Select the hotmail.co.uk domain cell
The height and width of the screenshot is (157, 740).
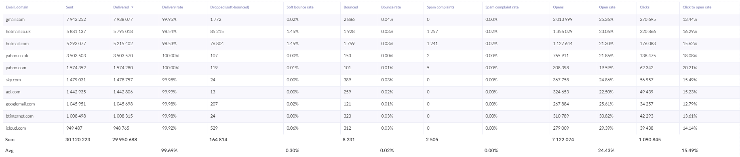pyautogui.click(x=18, y=31)
